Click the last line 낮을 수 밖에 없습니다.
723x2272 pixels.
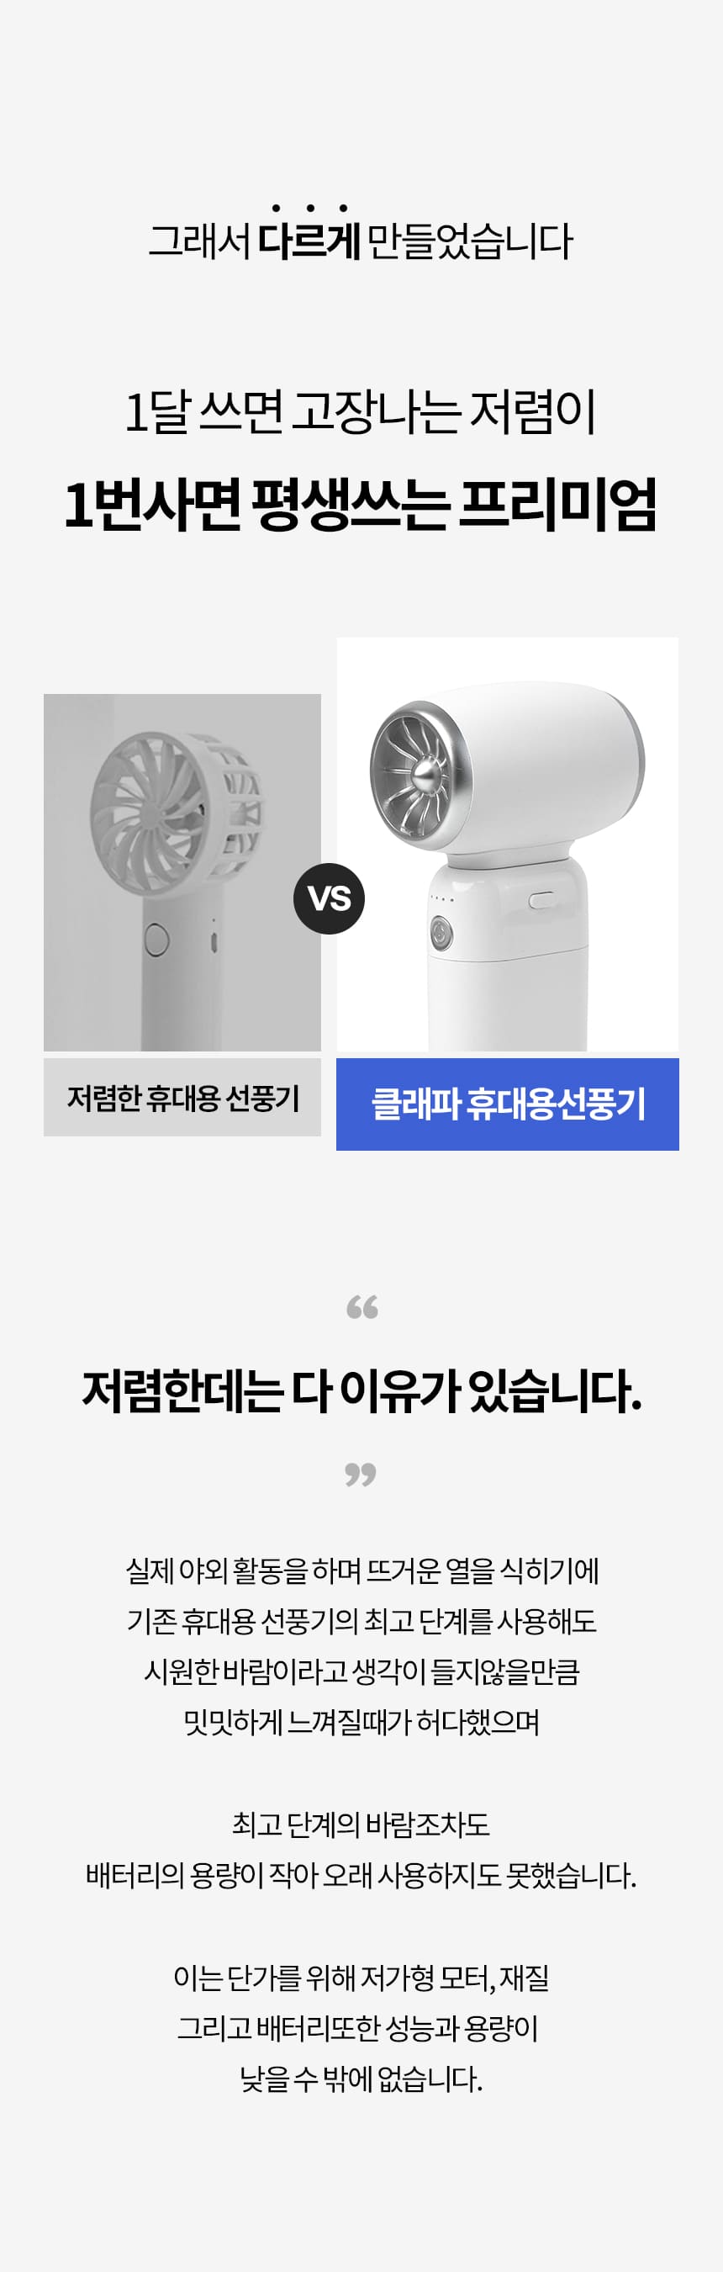(361, 2079)
